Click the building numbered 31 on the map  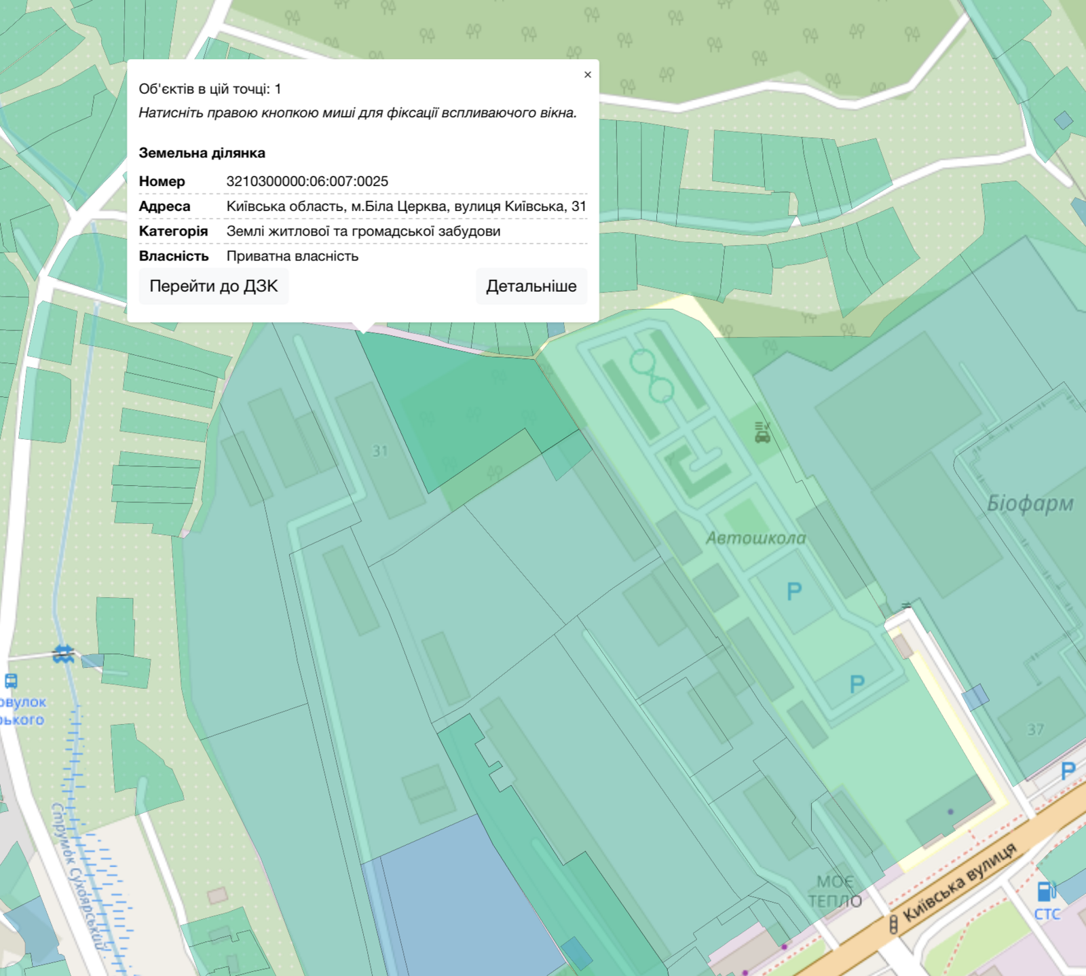tap(380, 451)
